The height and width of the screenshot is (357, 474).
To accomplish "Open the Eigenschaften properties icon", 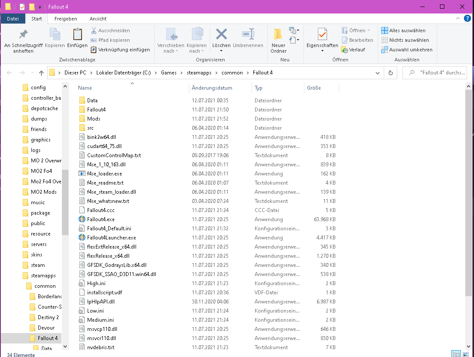I will coord(322,34).
